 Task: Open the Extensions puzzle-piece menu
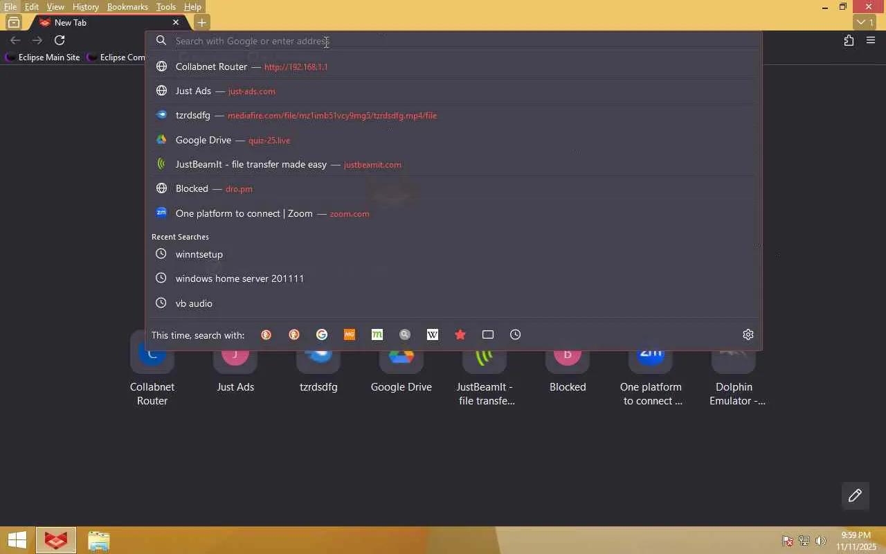[849, 40]
